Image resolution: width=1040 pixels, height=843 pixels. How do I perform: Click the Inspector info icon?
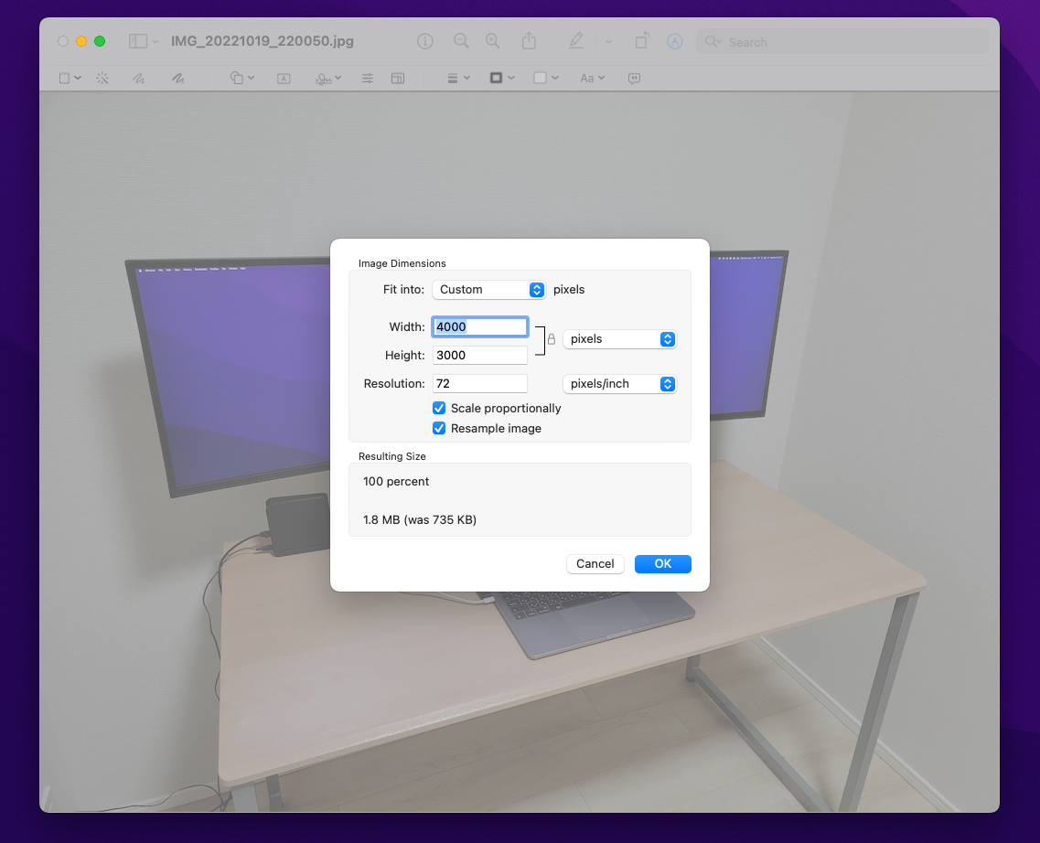(x=424, y=42)
